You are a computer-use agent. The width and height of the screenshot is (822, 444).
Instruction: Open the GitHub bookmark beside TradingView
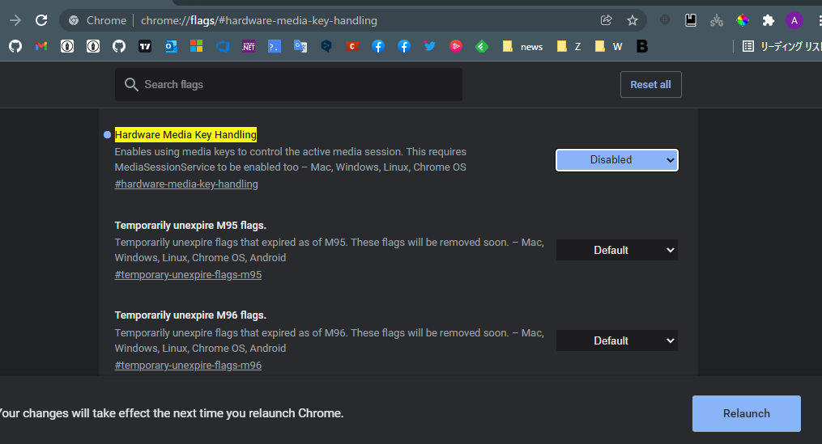[119, 47]
